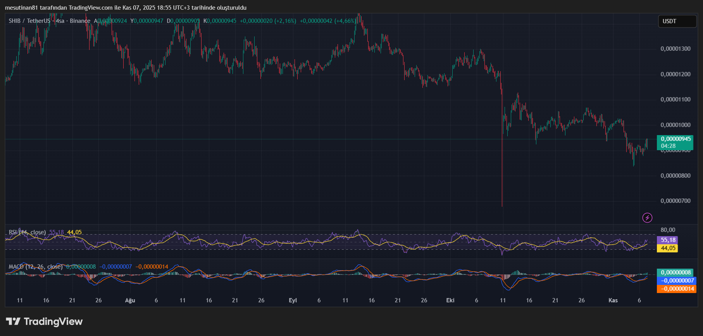Select the orange MACD axis tag −0,00000014
703x336 pixels.
click(x=677, y=289)
